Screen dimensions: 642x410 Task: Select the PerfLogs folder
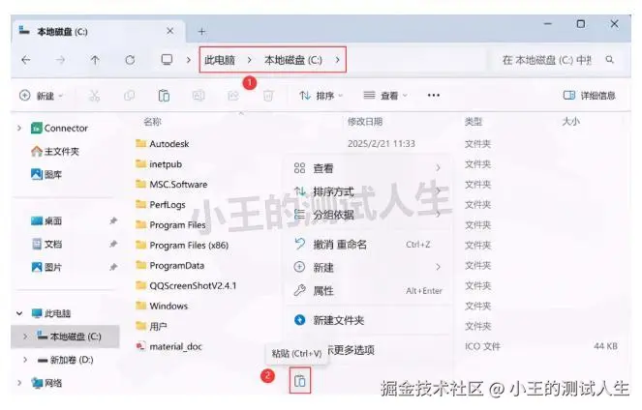coord(161,205)
